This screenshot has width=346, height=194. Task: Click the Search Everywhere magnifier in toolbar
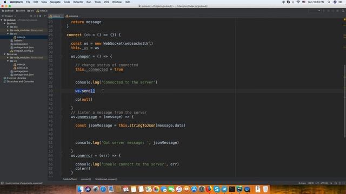tap(343, 11)
